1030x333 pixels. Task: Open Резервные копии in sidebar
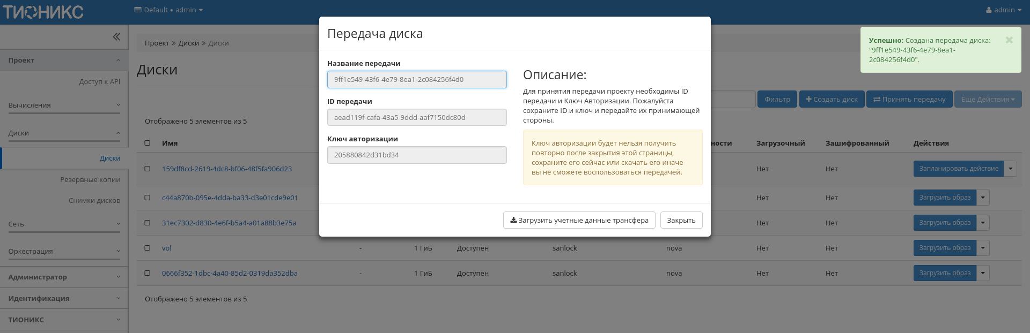pyautogui.click(x=90, y=179)
